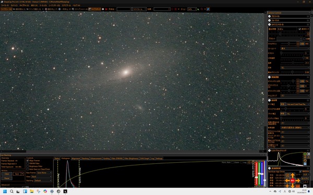Move the mount up with the arrow
The height and width of the screenshot is (195, 313).
293,176
